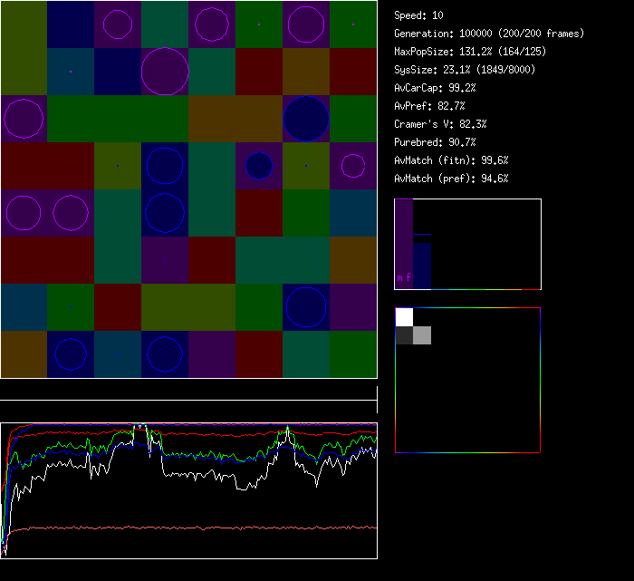Select the blue circle in the bottom-left navy cell
This screenshot has width=634, height=581.
pyautogui.click(x=71, y=354)
